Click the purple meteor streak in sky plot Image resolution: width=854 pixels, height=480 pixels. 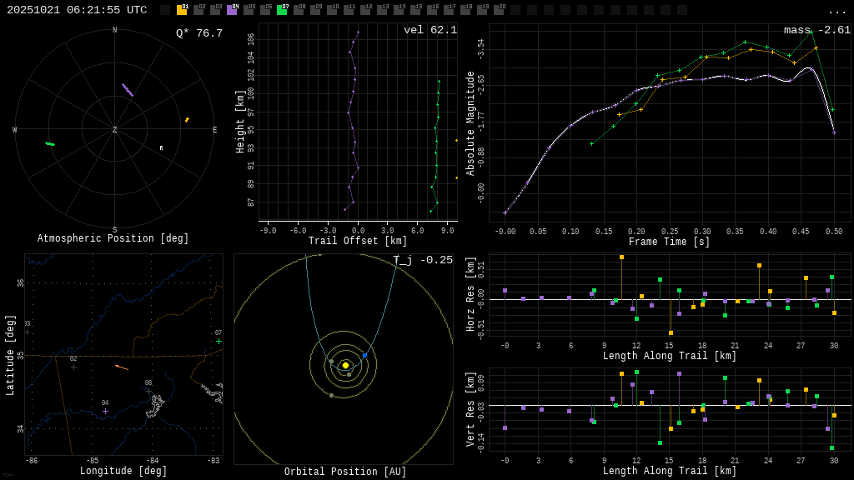(128, 90)
